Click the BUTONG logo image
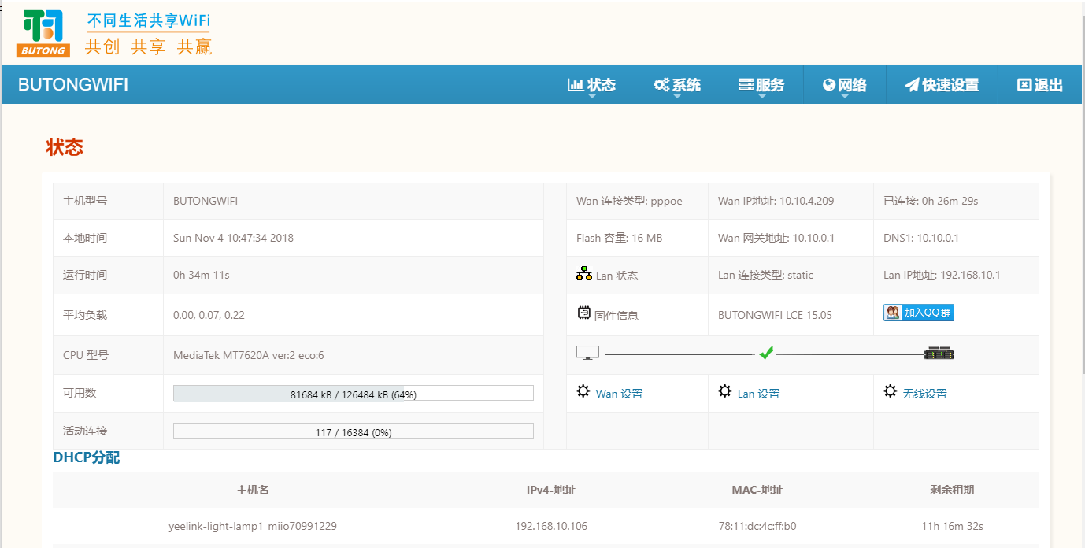 43,33
